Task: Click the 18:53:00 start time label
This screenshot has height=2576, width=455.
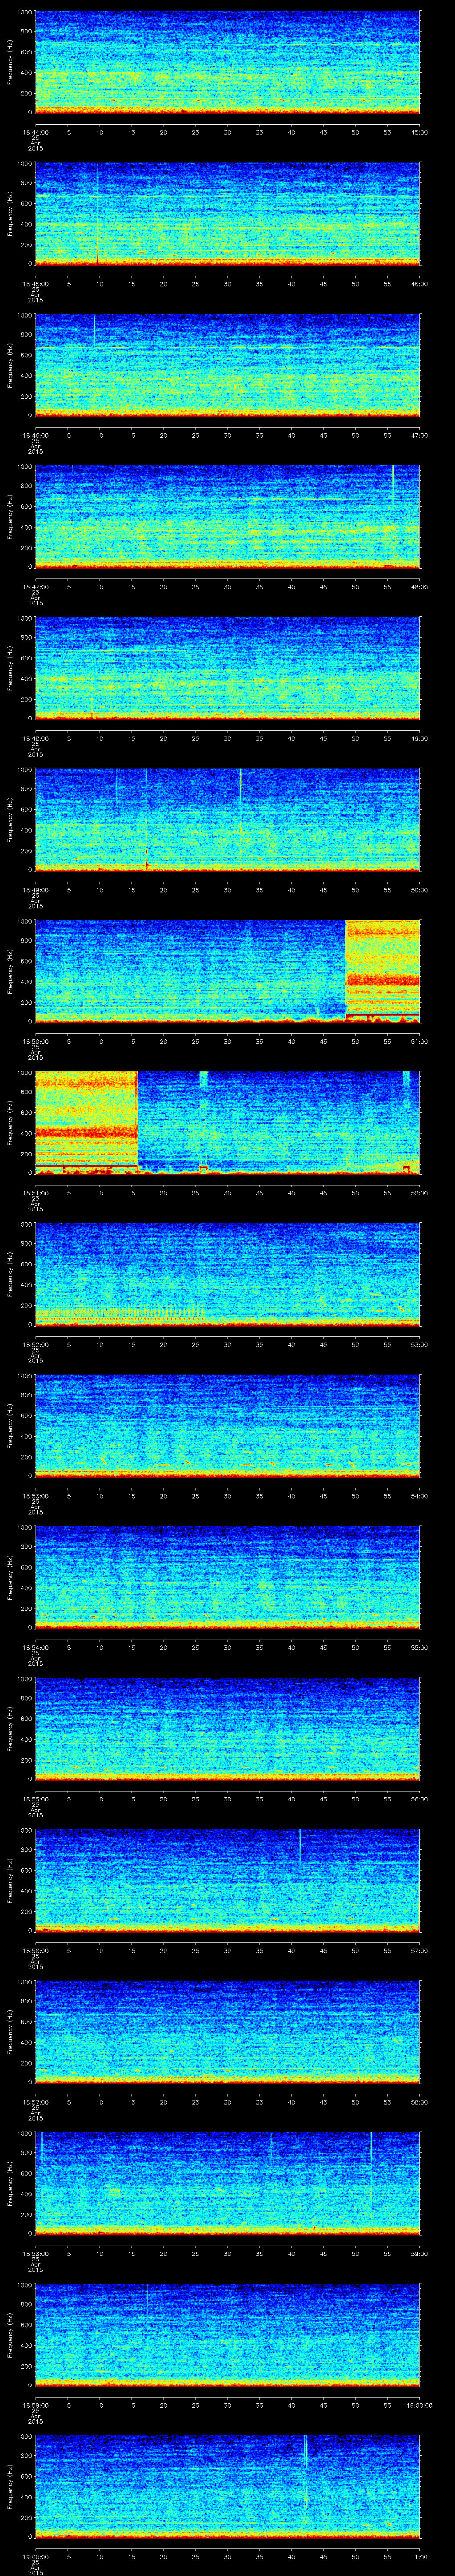Action: [35, 1496]
